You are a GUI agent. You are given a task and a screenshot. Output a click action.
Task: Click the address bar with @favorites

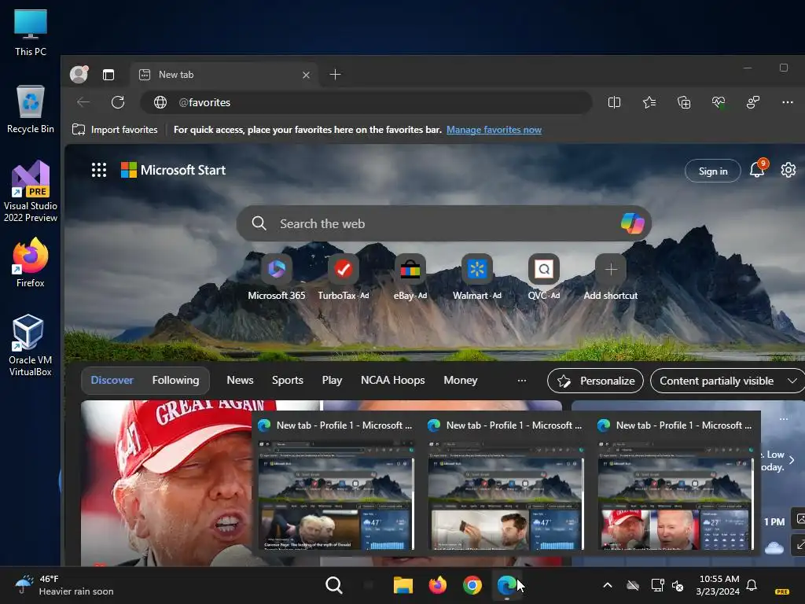tap(366, 102)
